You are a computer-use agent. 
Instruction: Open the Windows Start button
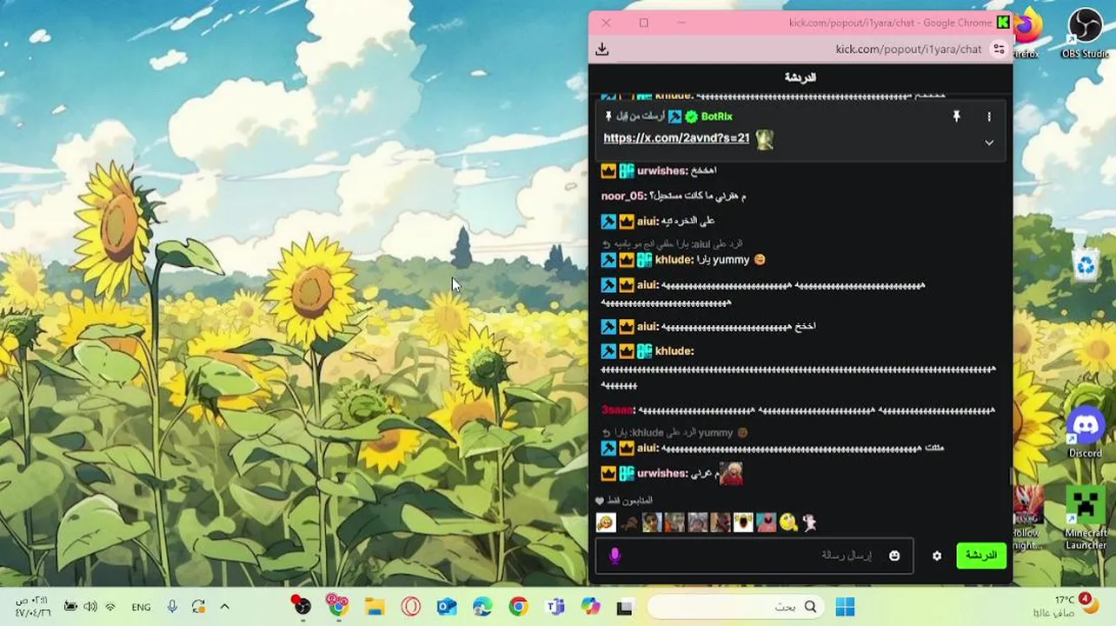click(845, 607)
